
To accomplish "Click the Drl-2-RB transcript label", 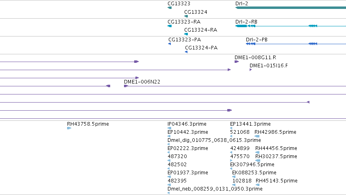I will 246,22.
